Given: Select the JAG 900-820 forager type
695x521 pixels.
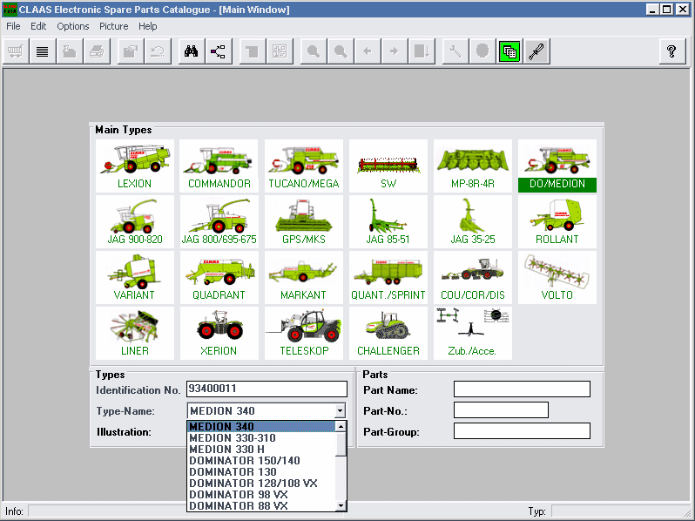Looking at the screenshot, I should (x=135, y=221).
